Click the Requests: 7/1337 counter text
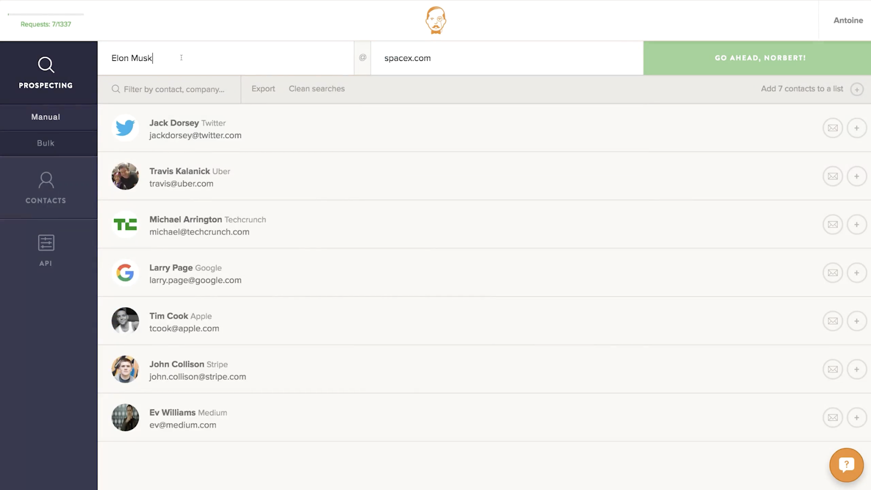 (x=46, y=24)
